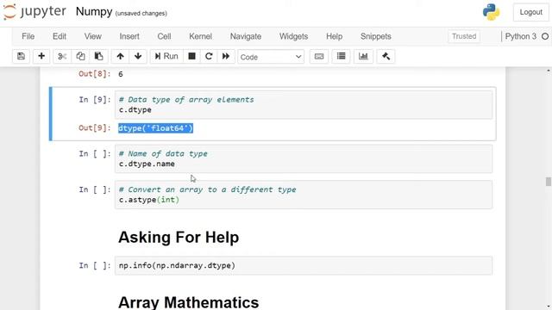Click the hammer toolbar icon
Viewport: 552px width, 310px height.
point(386,56)
